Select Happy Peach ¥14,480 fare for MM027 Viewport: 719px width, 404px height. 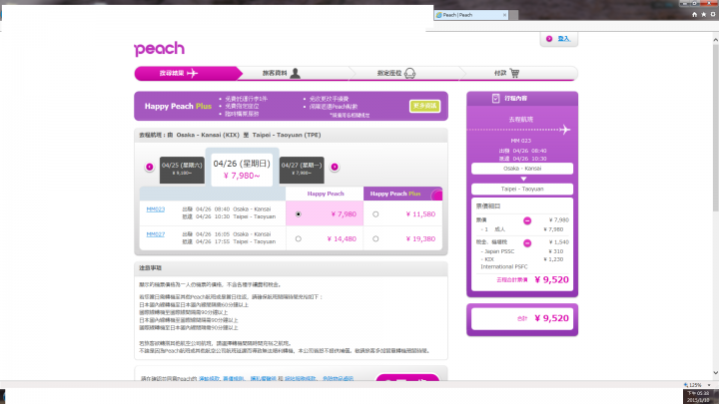[299, 239]
